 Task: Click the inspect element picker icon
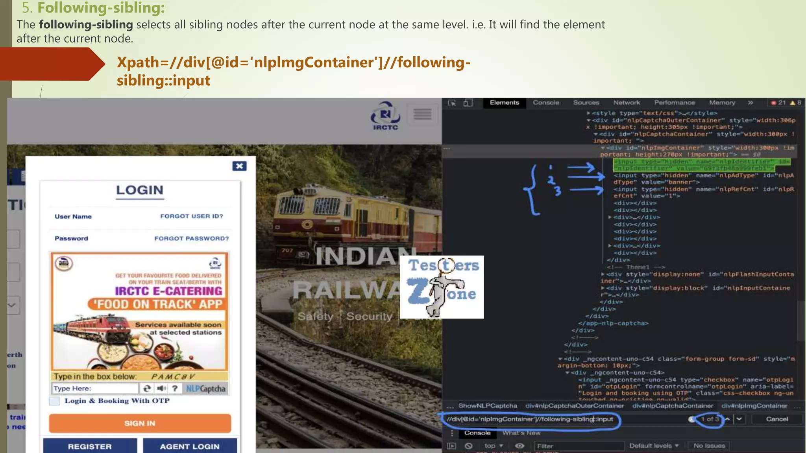(452, 103)
